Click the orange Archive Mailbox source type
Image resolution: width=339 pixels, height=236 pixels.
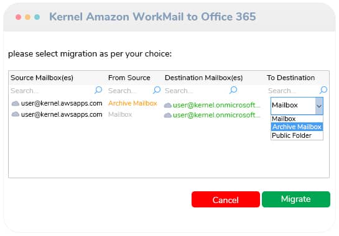tap(132, 103)
